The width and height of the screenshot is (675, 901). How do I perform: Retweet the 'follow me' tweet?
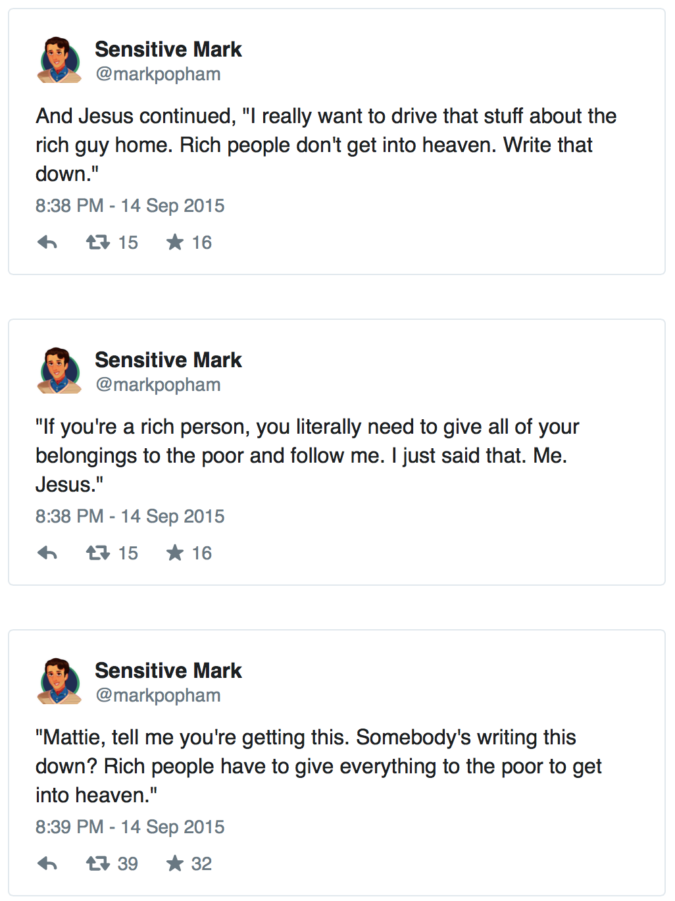coord(98,553)
